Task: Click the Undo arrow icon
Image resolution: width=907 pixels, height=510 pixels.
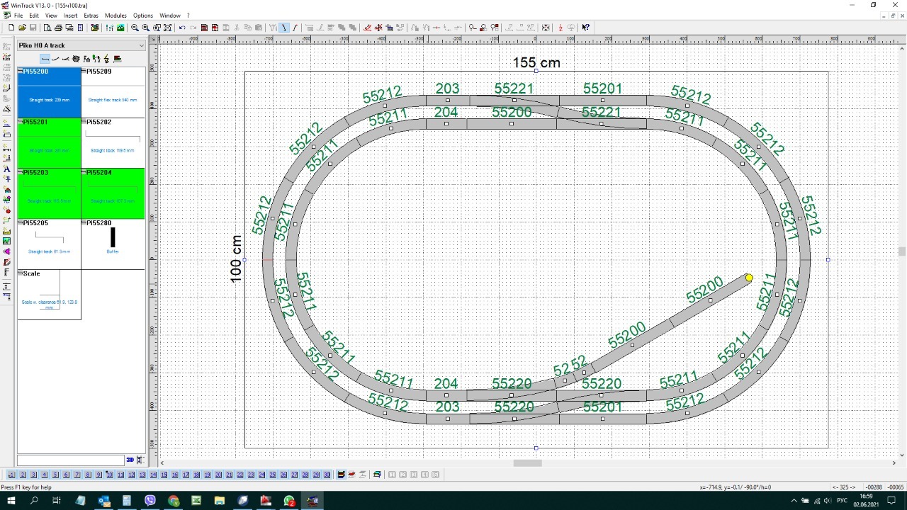Action: coord(182,28)
